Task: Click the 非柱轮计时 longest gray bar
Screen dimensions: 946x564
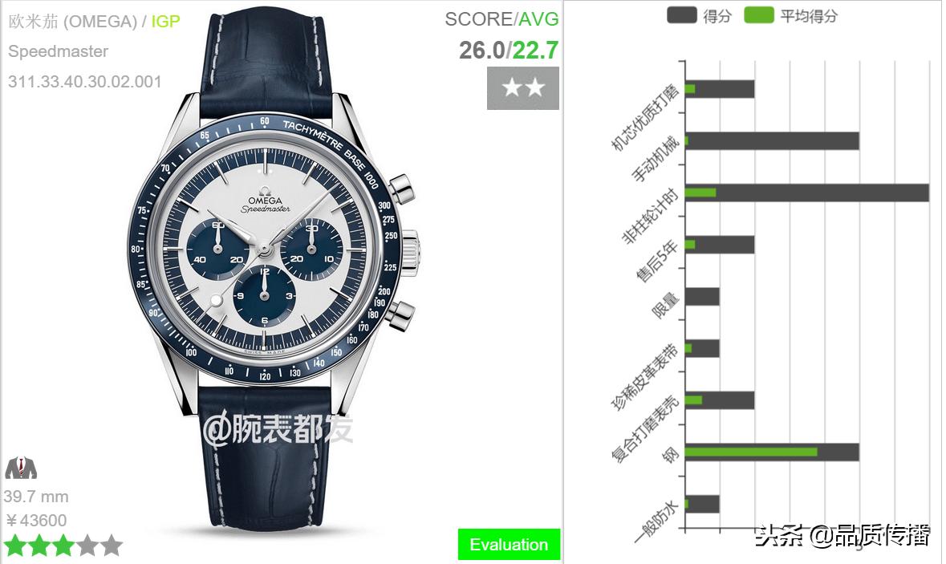Action: [x=806, y=193]
